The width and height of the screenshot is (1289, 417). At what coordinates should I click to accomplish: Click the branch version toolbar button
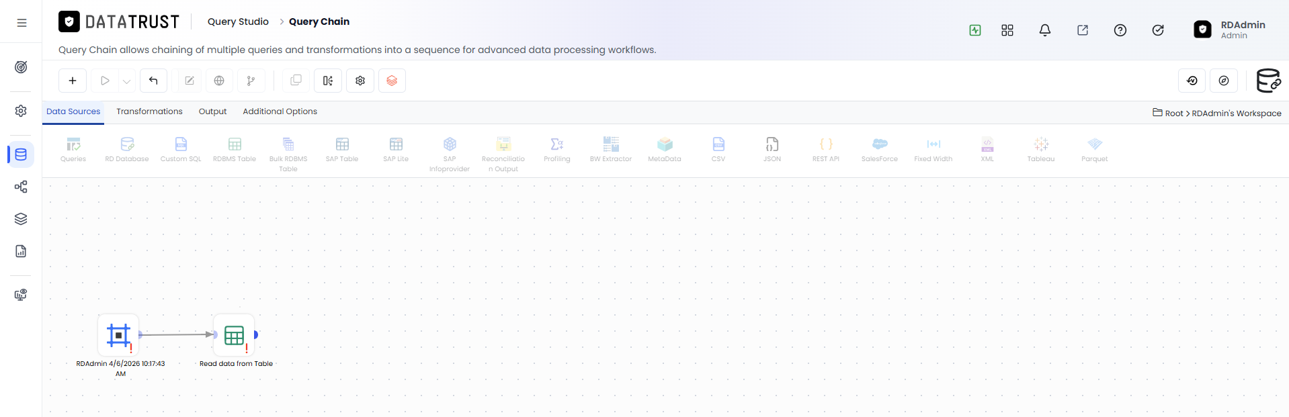point(251,81)
